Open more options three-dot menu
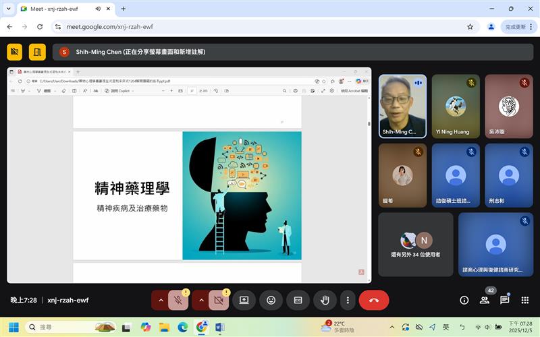The height and width of the screenshot is (337, 540). point(348,300)
